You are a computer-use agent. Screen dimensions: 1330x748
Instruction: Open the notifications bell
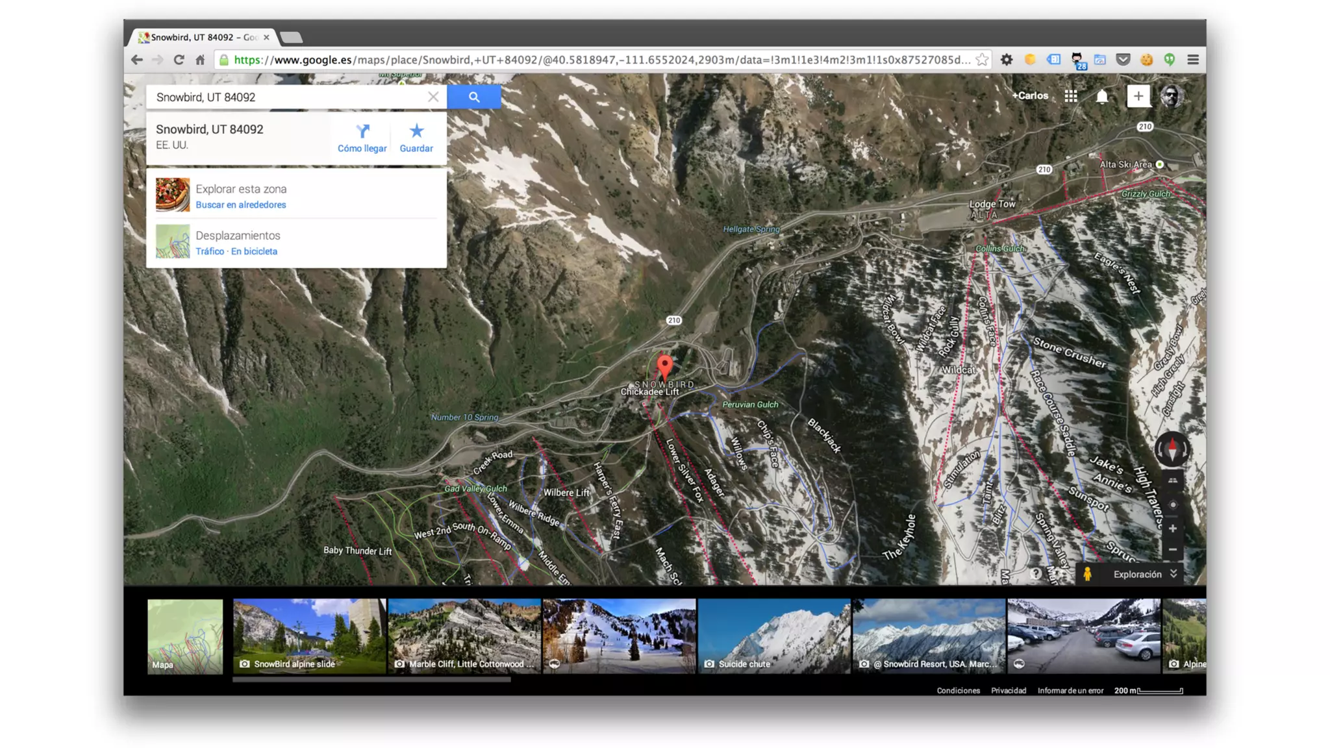click(1102, 97)
